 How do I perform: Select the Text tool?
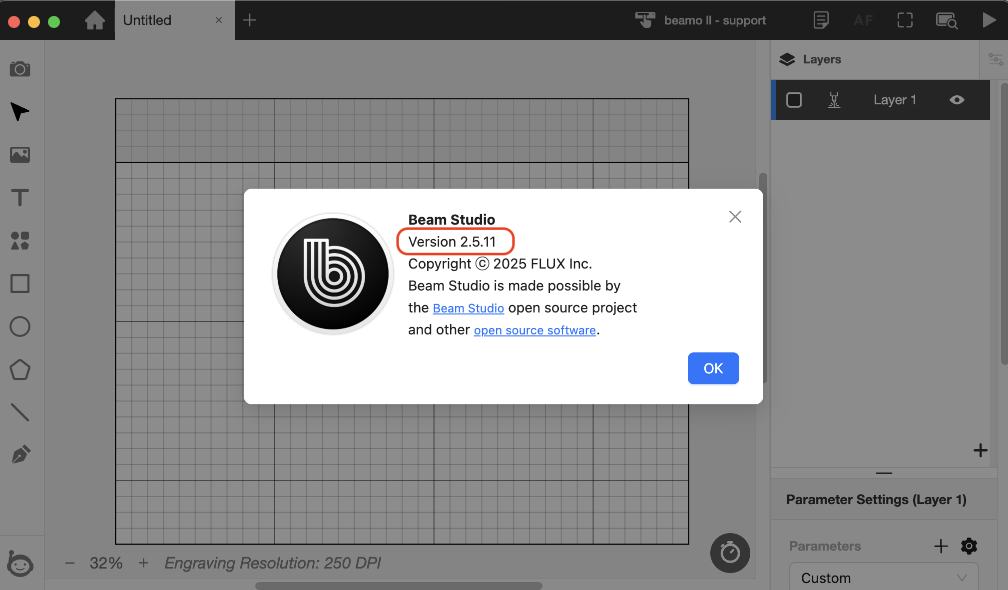pos(20,198)
